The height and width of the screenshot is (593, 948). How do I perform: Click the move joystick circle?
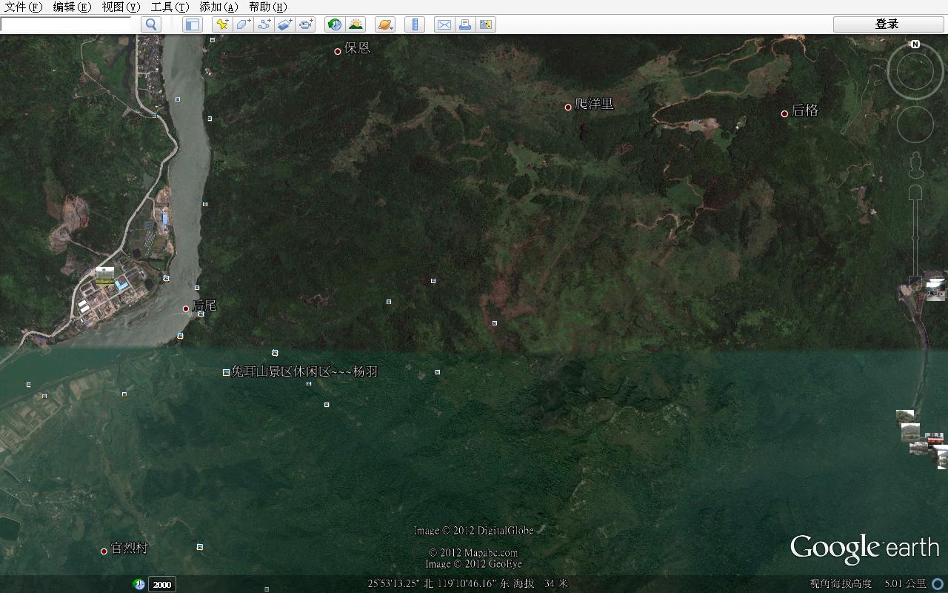pyautogui.click(x=915, y=125)
